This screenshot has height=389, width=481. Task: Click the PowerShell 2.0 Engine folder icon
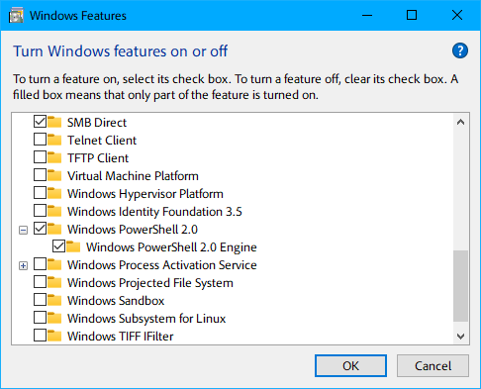tap(73, 246)
